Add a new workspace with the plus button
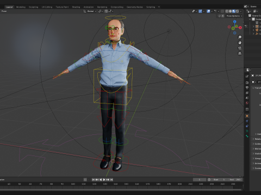Screen dimensions: 261x195 [159, 7]
